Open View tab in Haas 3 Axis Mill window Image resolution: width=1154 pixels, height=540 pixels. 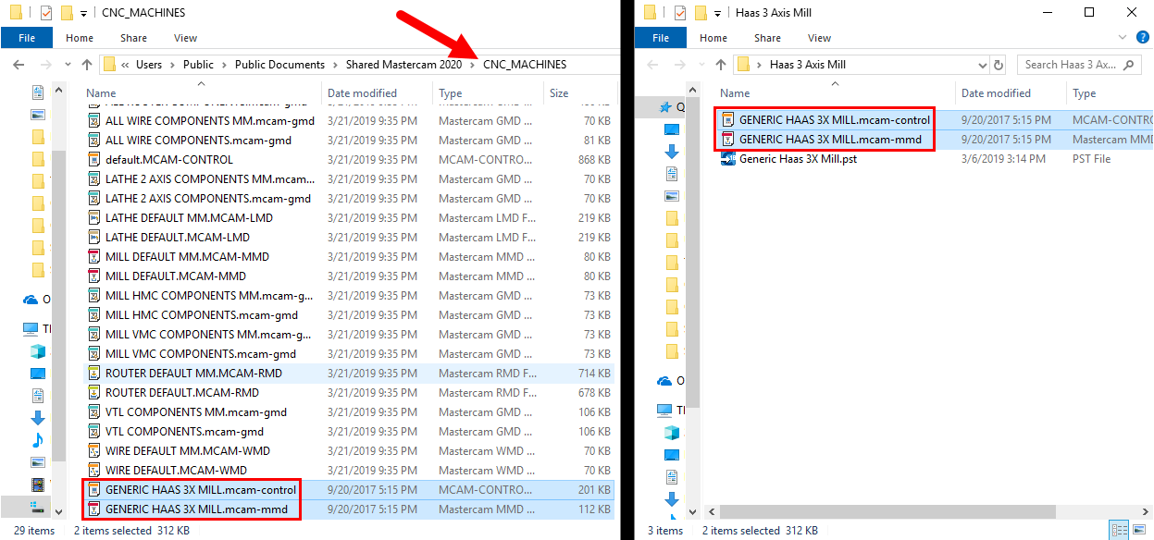[819, 38]
